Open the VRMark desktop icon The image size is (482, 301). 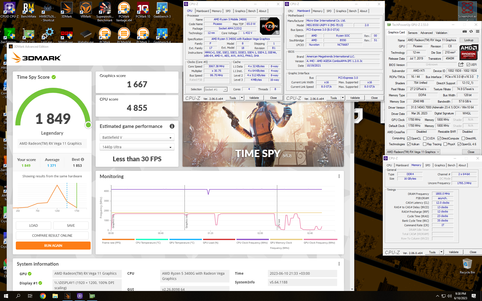[86, 10]
